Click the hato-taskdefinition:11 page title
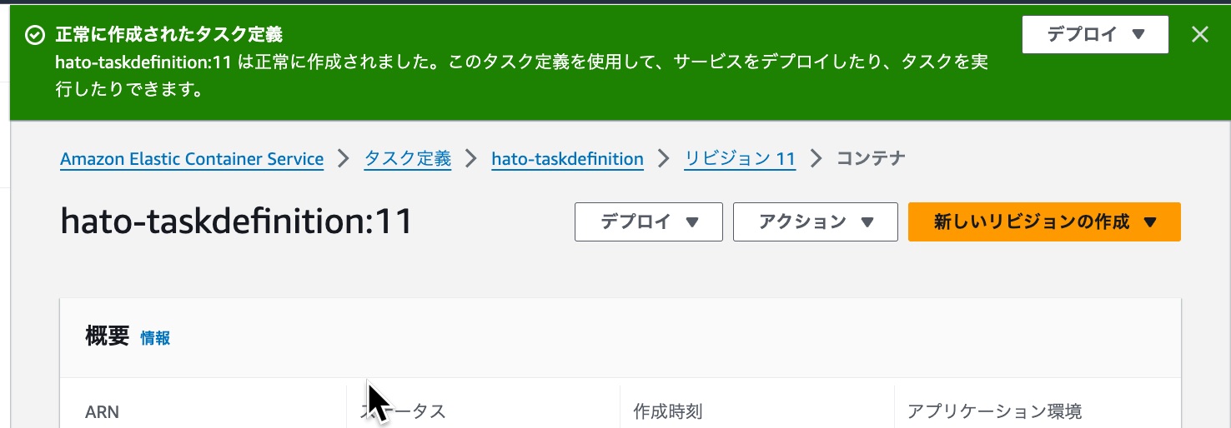Image resolution: width=1231 pixels, height=428 pixels. tap(237, 223)
